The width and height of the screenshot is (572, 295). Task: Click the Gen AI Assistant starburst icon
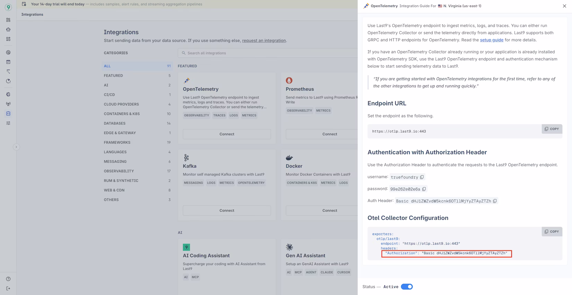click(x=289, y=247)
